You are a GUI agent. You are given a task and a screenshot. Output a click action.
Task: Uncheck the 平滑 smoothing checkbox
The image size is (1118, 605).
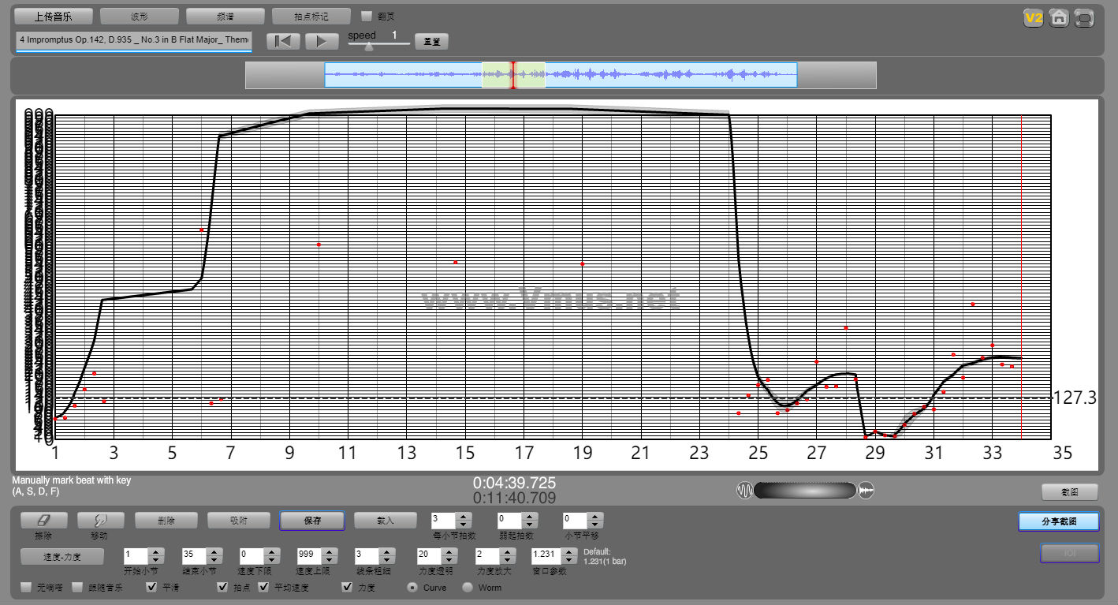pyautogui.click(x=152, y=587)
